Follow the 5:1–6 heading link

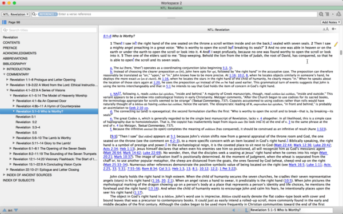[107, 36]
